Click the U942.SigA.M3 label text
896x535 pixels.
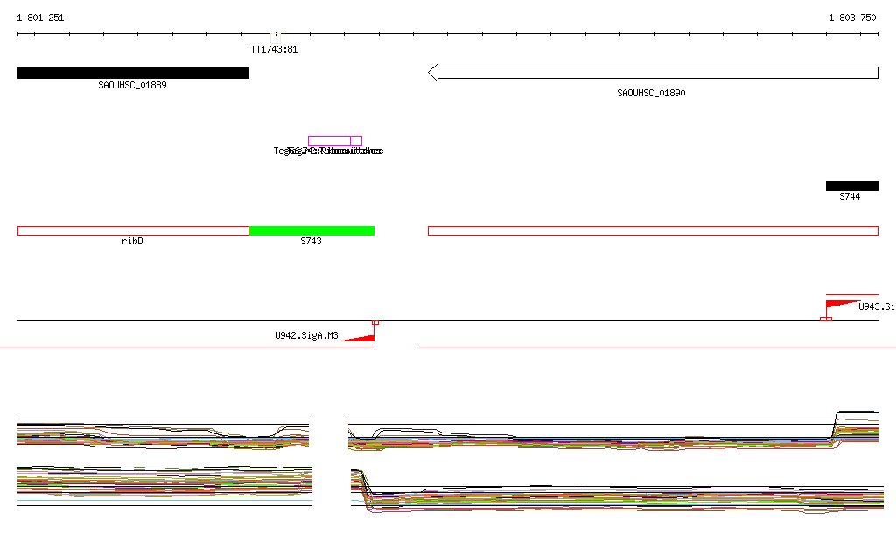click(x=307, y=335)
